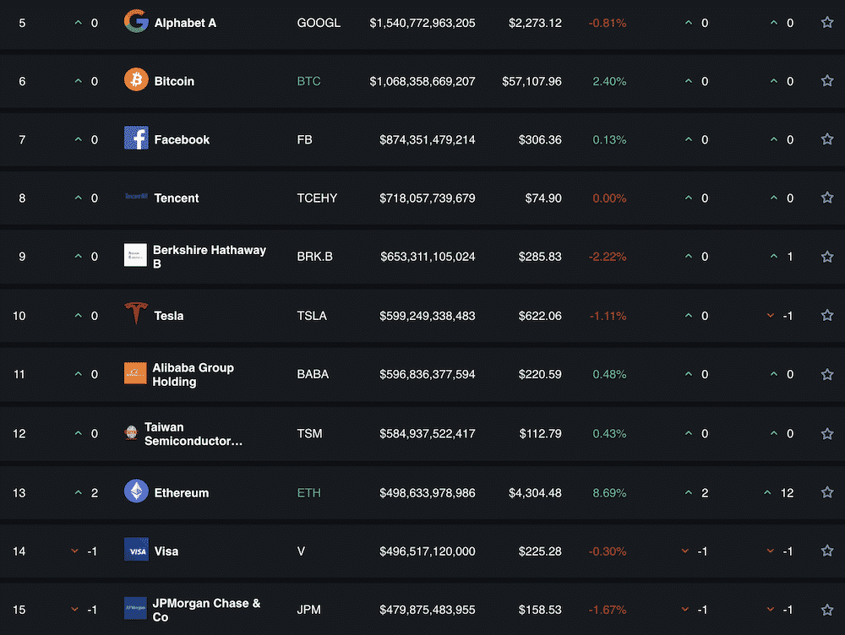Click the JPMorgan Chase logo icon
845x635 pixels.
[135, 610]
